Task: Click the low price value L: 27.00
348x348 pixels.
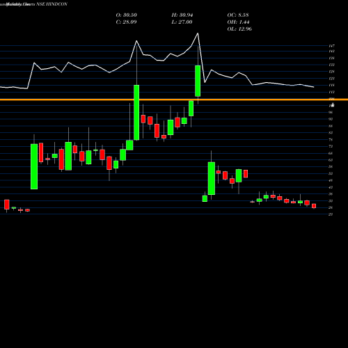Action: 182,22
